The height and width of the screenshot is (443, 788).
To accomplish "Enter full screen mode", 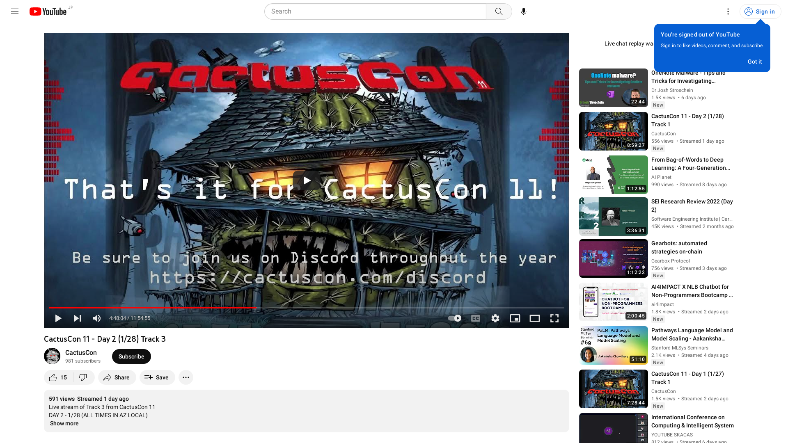I will [554, 318].
